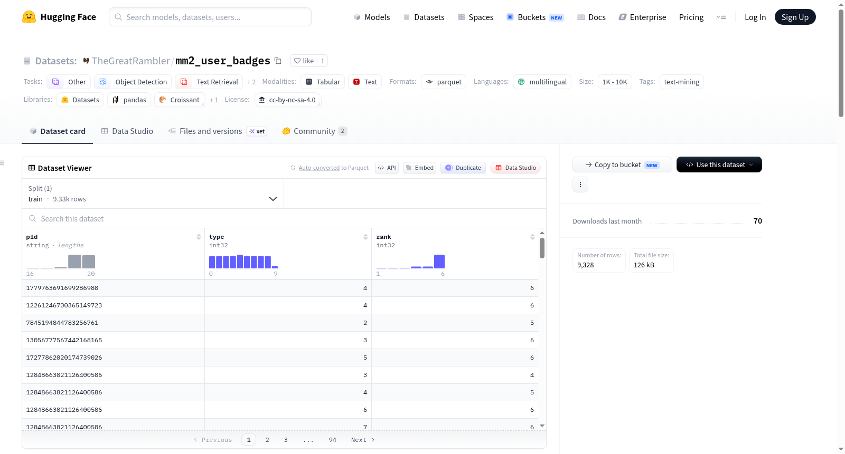845x454 pixels.
Task: Open the TheGreatRambler profile link
Action: click(x=131, y=61)
